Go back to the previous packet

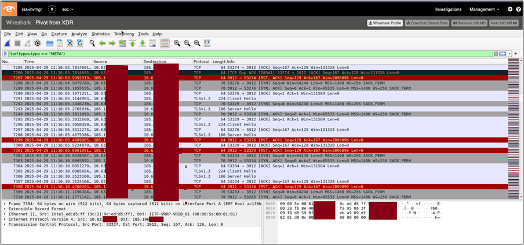click(102, 43)
